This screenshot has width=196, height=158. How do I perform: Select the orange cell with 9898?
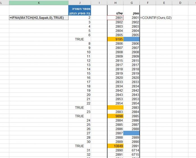coord(115,116)
